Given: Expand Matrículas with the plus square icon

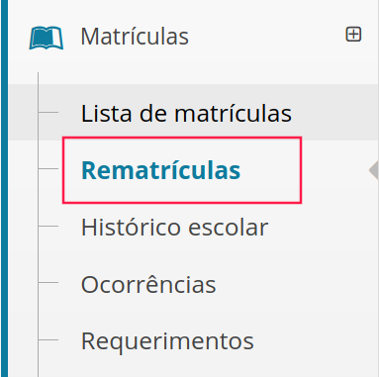Looking at the screenshot, I should (x=353, y=35).
